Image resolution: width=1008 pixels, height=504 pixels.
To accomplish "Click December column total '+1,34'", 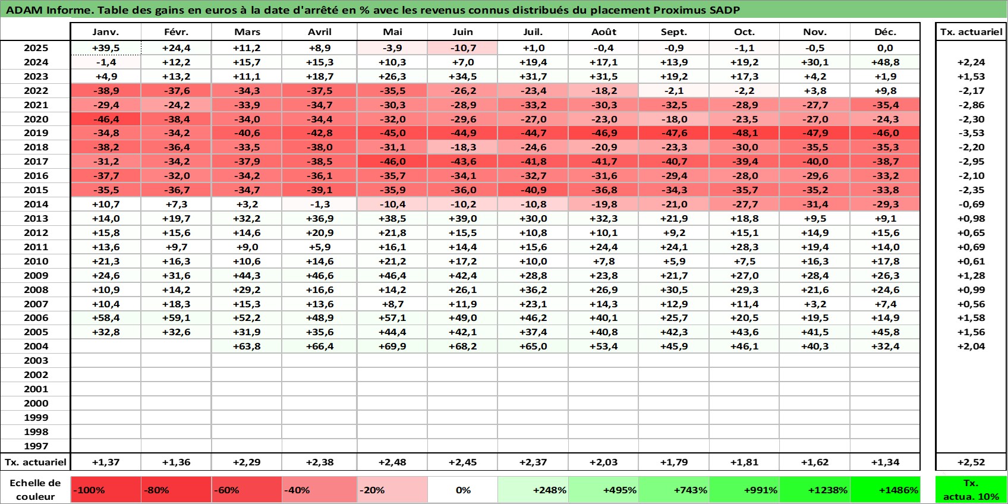I will click(x=885, y=462).
